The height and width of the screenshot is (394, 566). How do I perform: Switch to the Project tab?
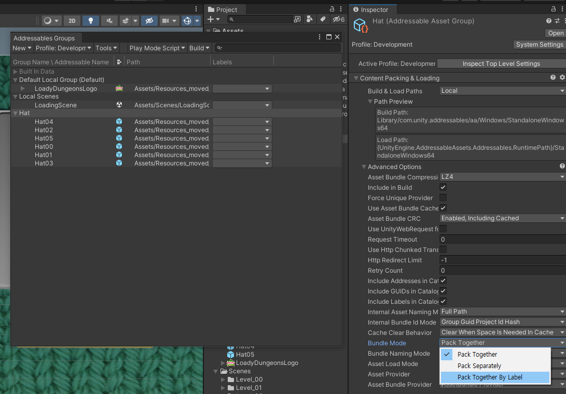click(223, 9)
